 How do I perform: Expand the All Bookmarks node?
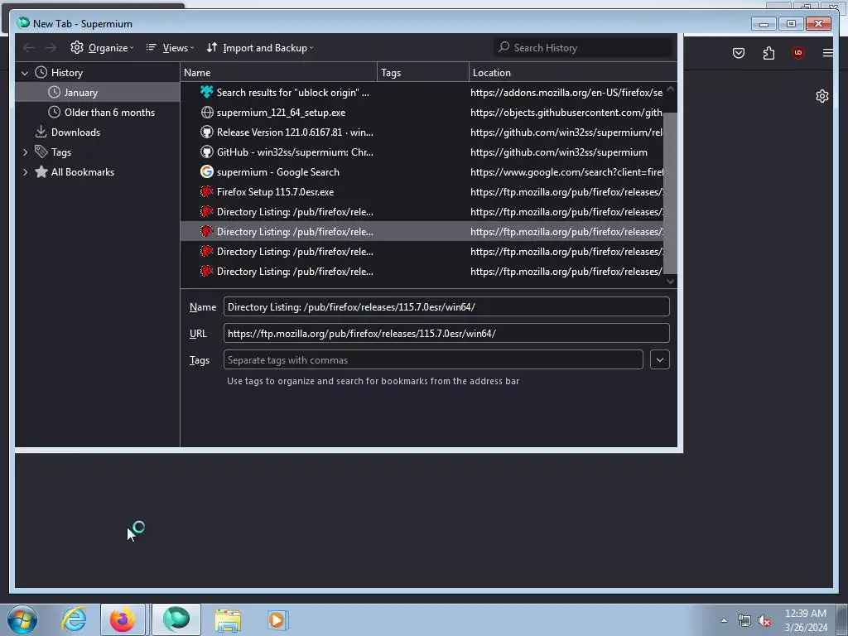click(x=25, y=172)
